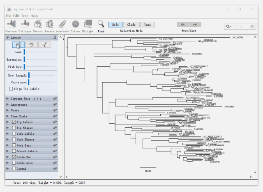Screen dimensions: 263x192
Task: Click pin icon for Tip Labels panel
Action: (55, 122)
